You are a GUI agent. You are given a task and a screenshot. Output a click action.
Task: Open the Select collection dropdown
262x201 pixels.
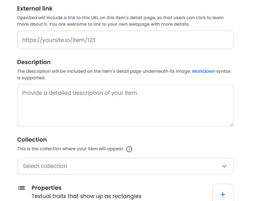(x=125, y=166)
